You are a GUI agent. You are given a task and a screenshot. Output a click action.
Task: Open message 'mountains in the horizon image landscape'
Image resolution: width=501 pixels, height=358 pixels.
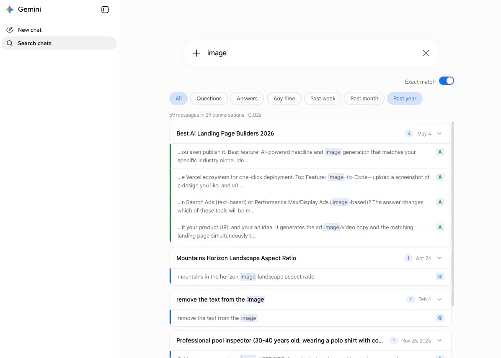310,276
